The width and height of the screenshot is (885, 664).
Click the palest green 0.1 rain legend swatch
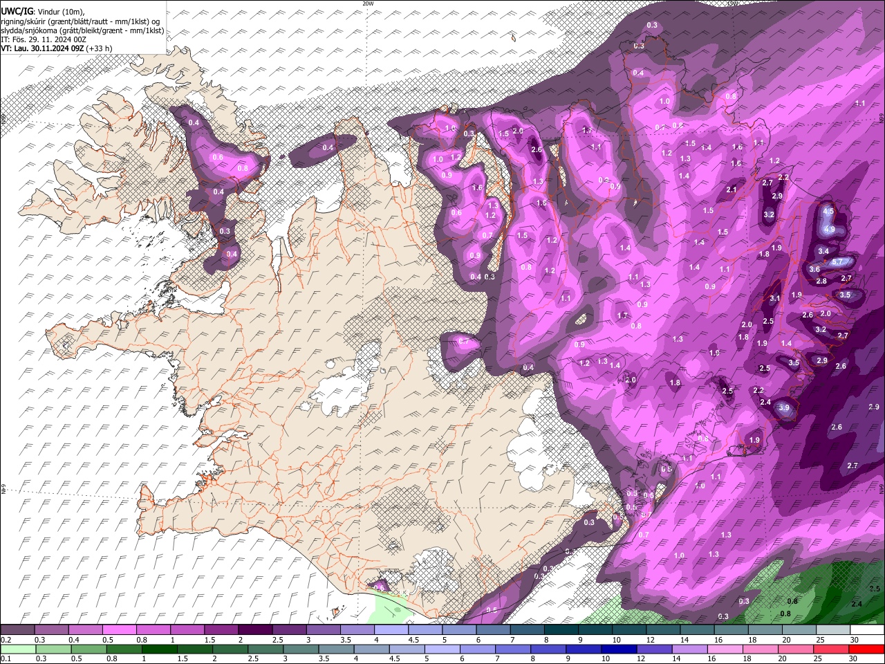(17, 649)
